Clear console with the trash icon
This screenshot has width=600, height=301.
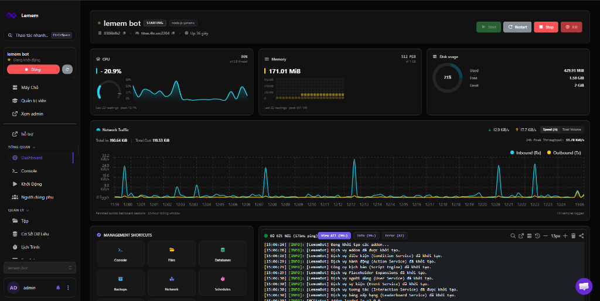[x=573, y=236]
